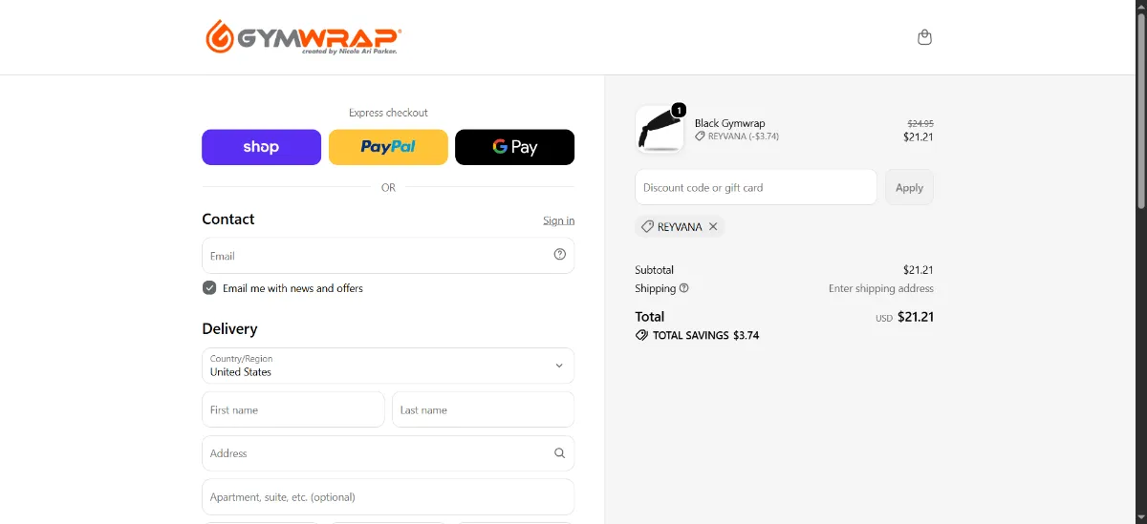Click the GymWrap logo
Image resolution: width=1147 pixels, height=524 pixels.
click(x=303, y=37)
